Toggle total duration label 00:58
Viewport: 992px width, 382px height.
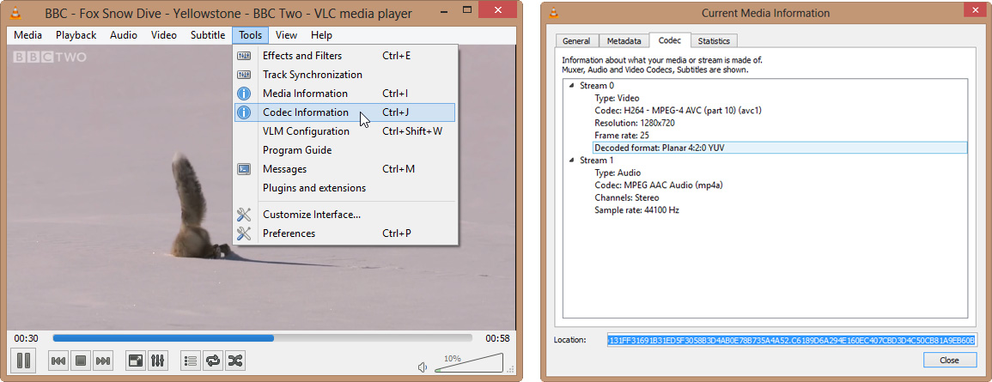click(497, 338)
